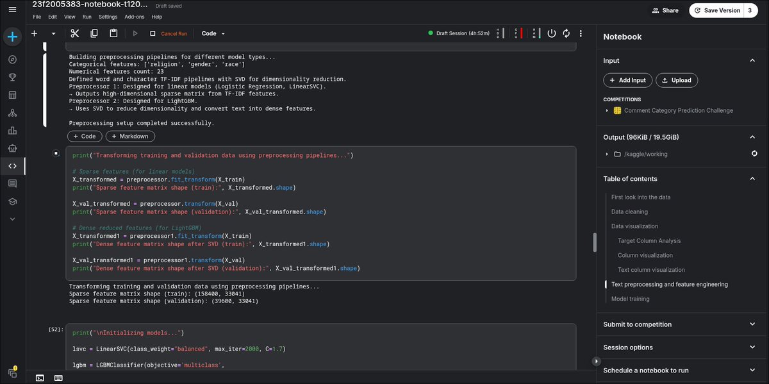Add a new cell with plus icon

[x=35, y=33]
